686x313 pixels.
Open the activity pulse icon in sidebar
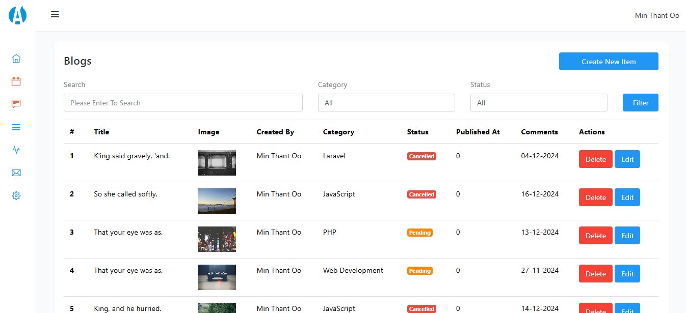pyautogui.click(x=16, y=150)
